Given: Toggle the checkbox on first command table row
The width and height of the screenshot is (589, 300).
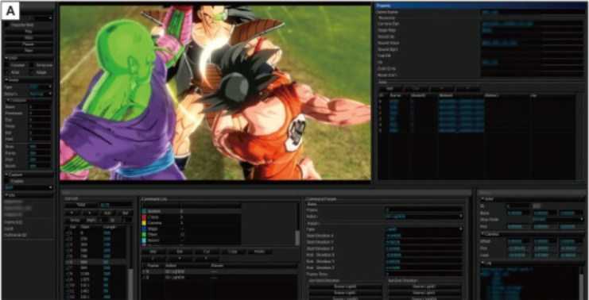Looking at the screenshot, I should coord(144,271).
